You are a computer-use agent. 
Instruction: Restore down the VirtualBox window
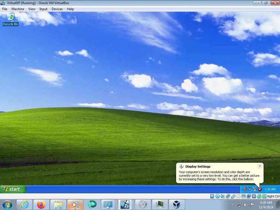[x=266, y=3]
